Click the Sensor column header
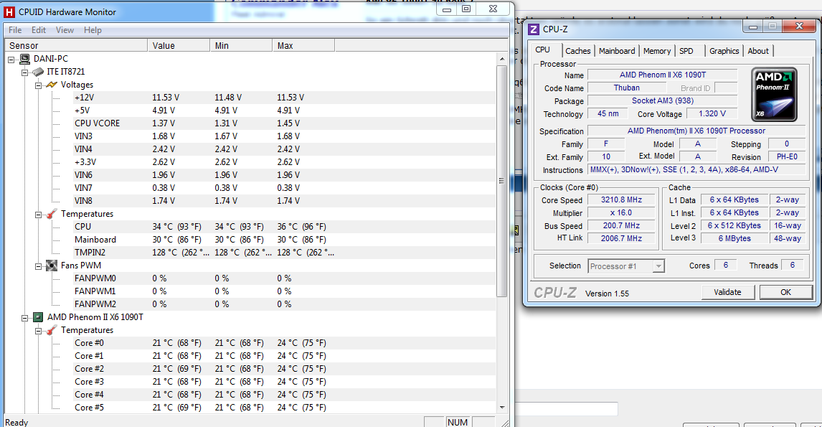Screen dimensions: 822x427 (76, 46)
